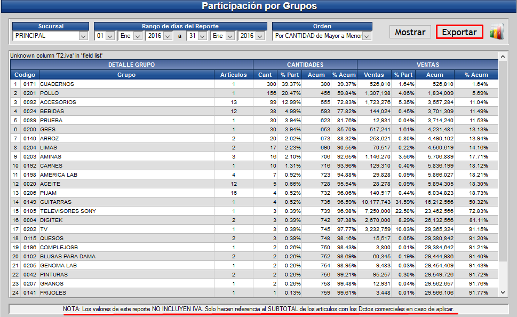Select the BEBIDAS group row
Screen dimensions: 517x317
click(254, 111)
